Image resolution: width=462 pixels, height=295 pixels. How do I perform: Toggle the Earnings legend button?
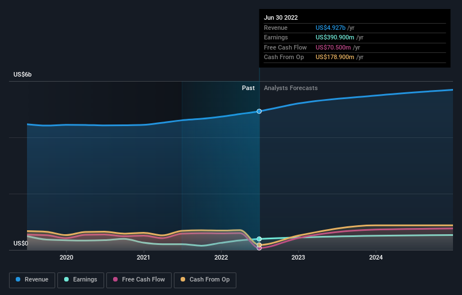pos(80,280)
